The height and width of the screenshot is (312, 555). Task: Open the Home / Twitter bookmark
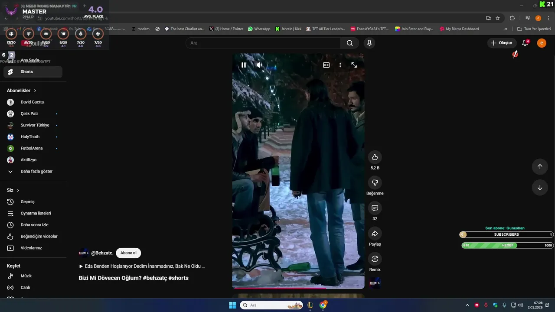pyautogui.click(x=226, y=29)
